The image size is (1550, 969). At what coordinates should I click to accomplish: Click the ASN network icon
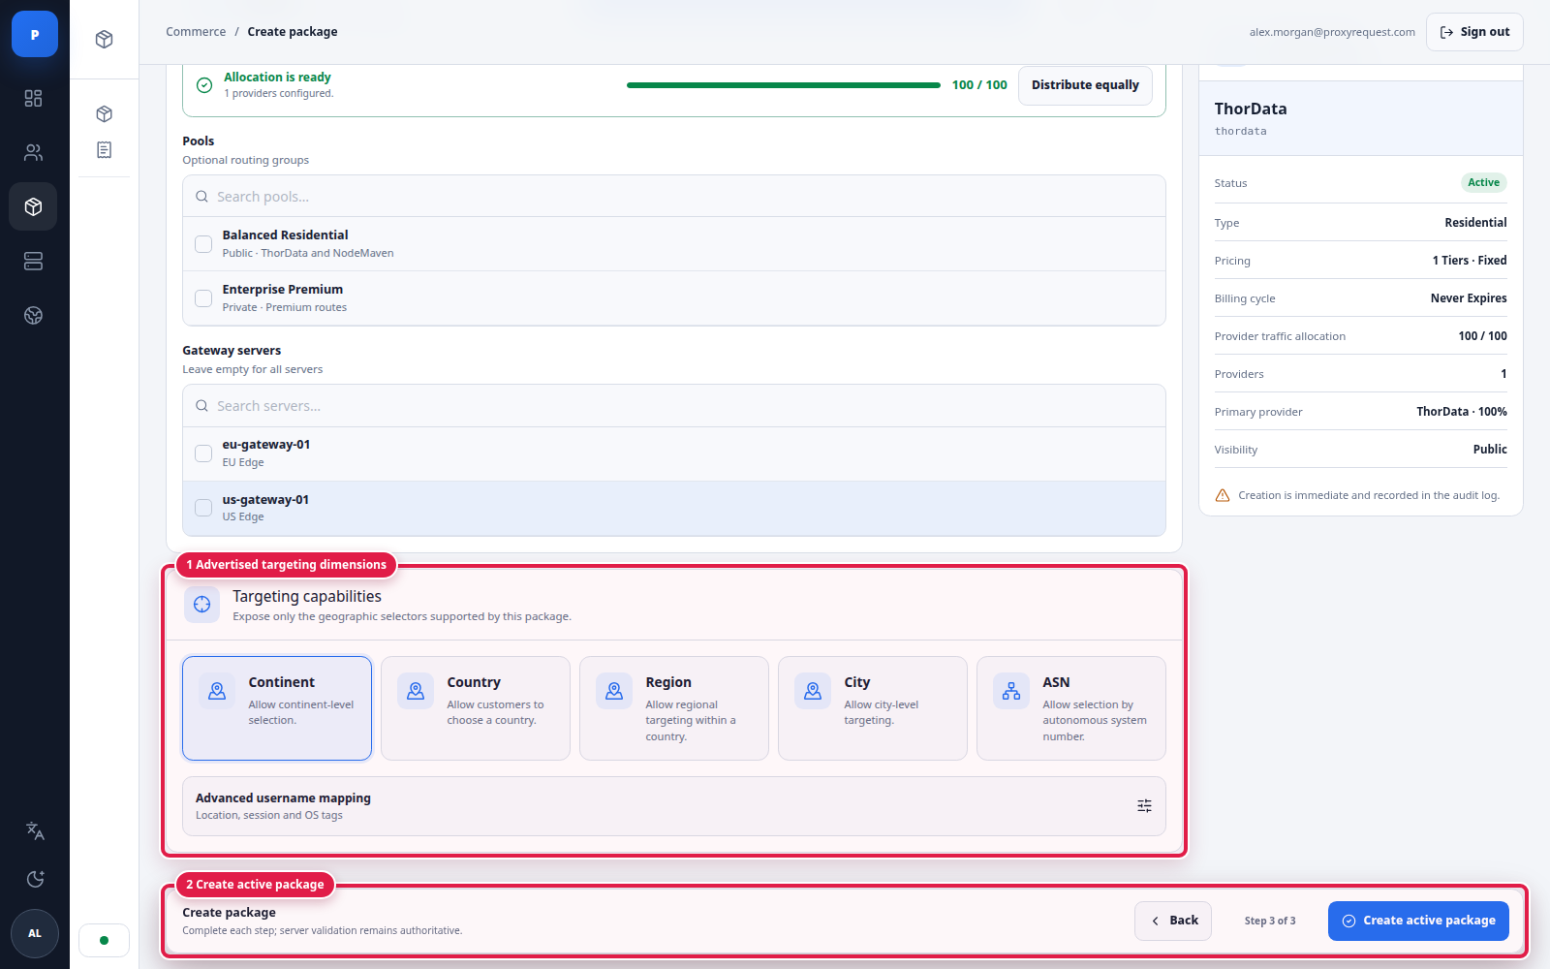1011,691
